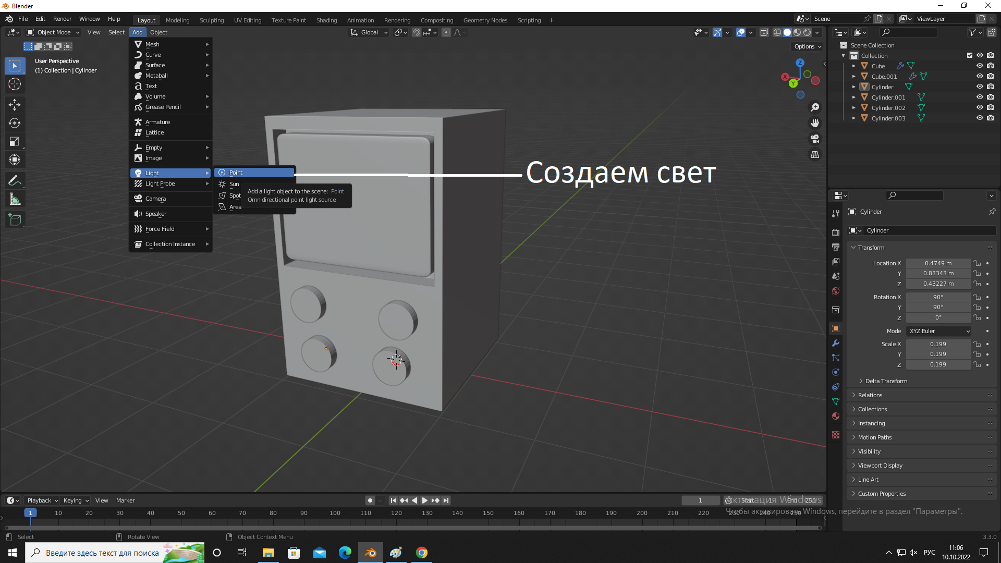This screenshot has height=563, width=1001.
Task: Toggle lock for Scale Z
Action: pyautogui.click(x=978, y=364)
